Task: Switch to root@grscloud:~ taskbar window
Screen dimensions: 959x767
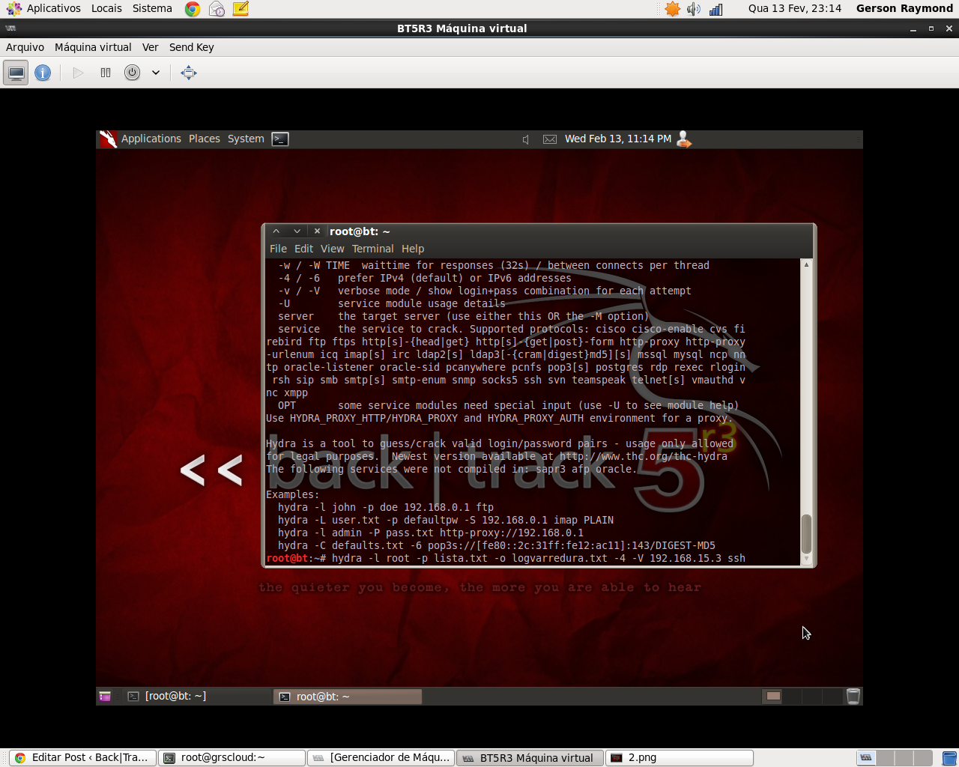Action: [x=232, y=758]
